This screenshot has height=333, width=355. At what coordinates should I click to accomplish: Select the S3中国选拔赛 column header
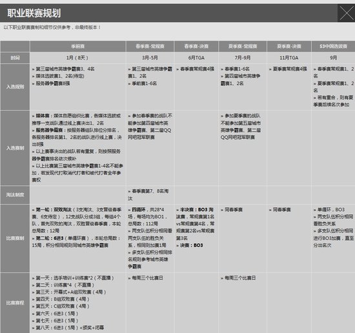point(333,46)
